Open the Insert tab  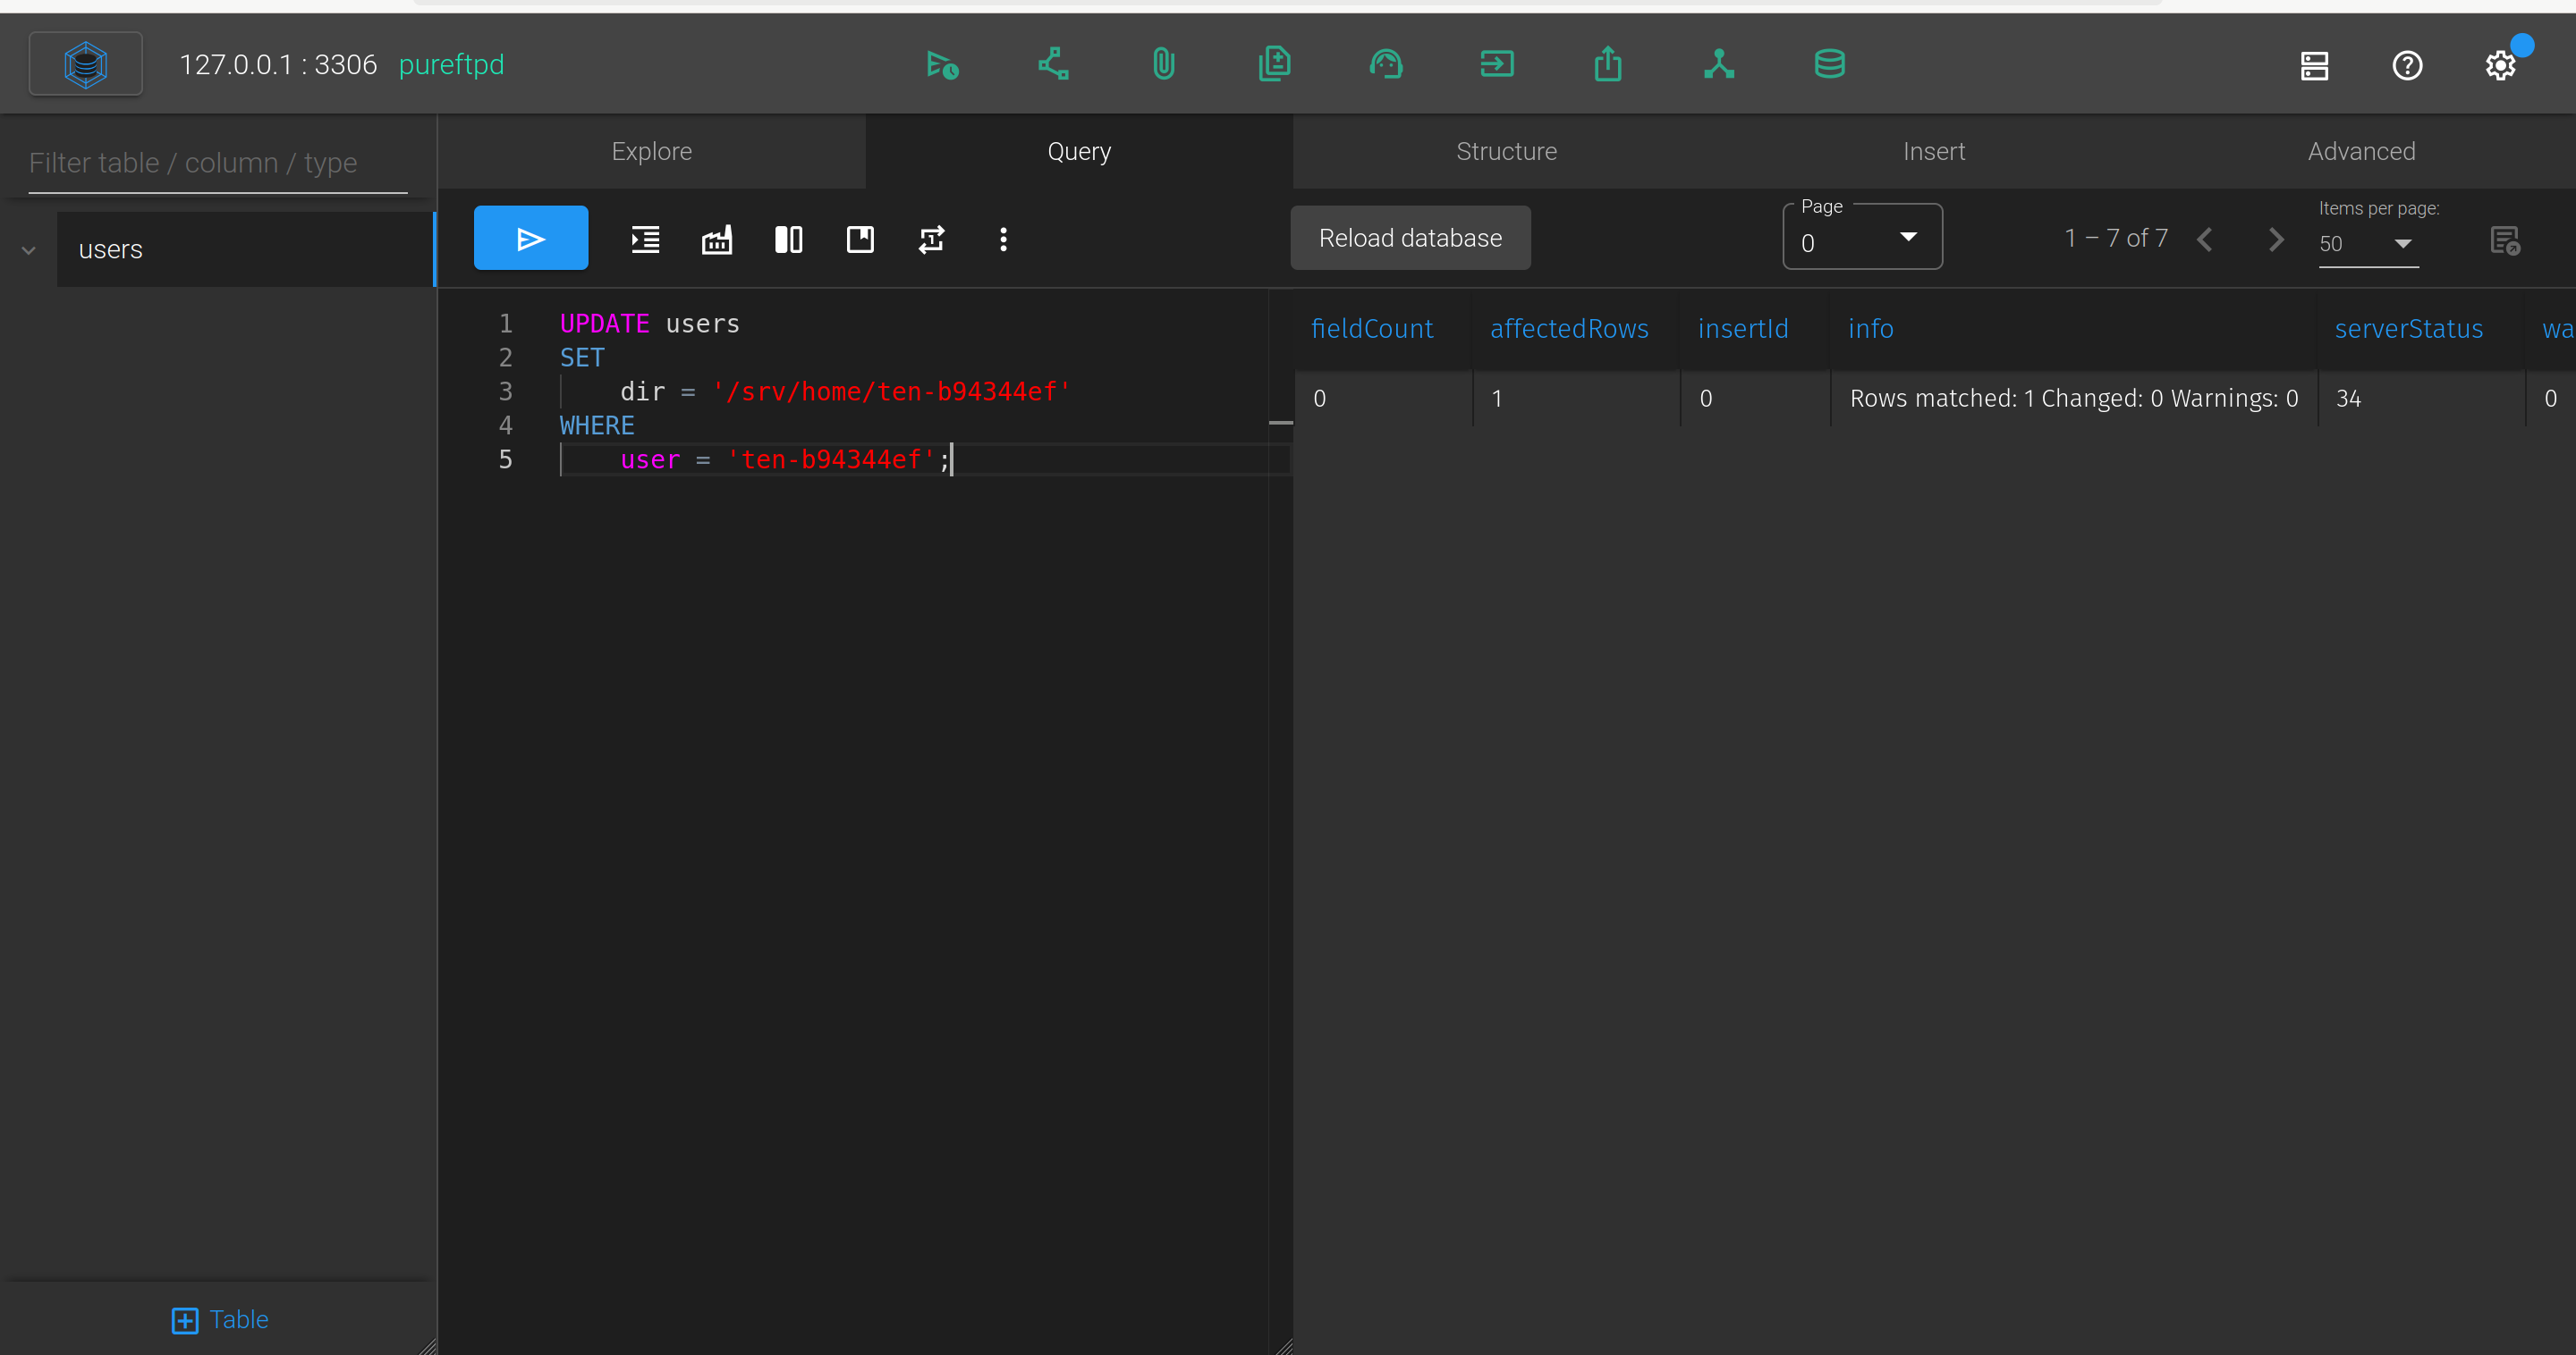point(1934,151)
